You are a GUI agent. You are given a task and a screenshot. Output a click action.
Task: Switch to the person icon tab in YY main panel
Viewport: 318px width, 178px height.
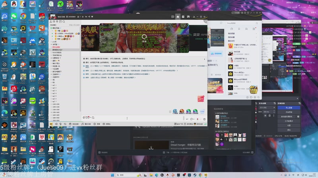(239, 29)
